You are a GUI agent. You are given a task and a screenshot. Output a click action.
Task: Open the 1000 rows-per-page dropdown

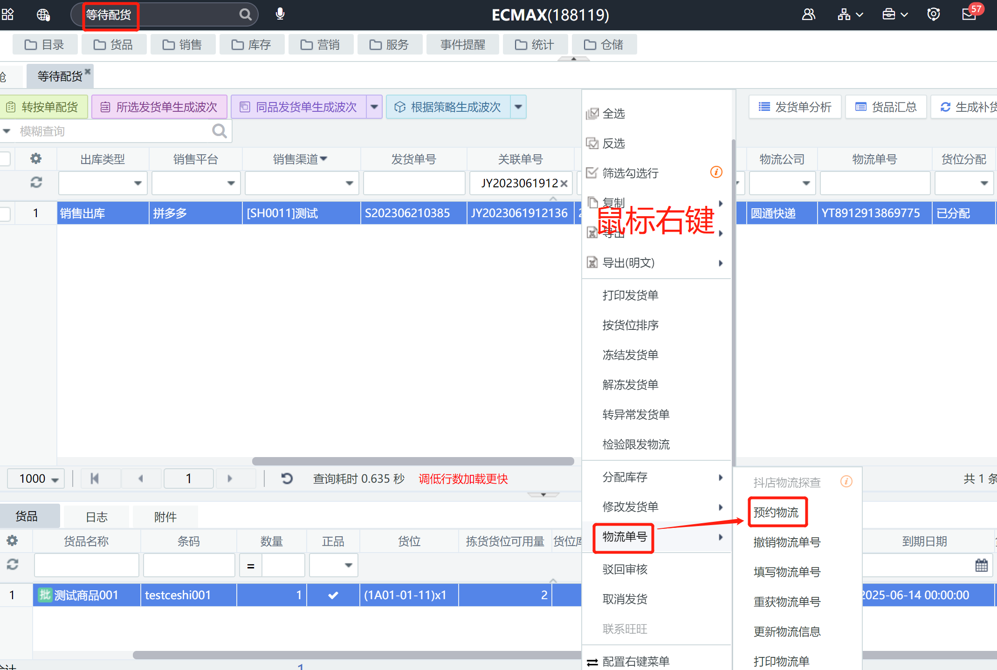point(36,479)
